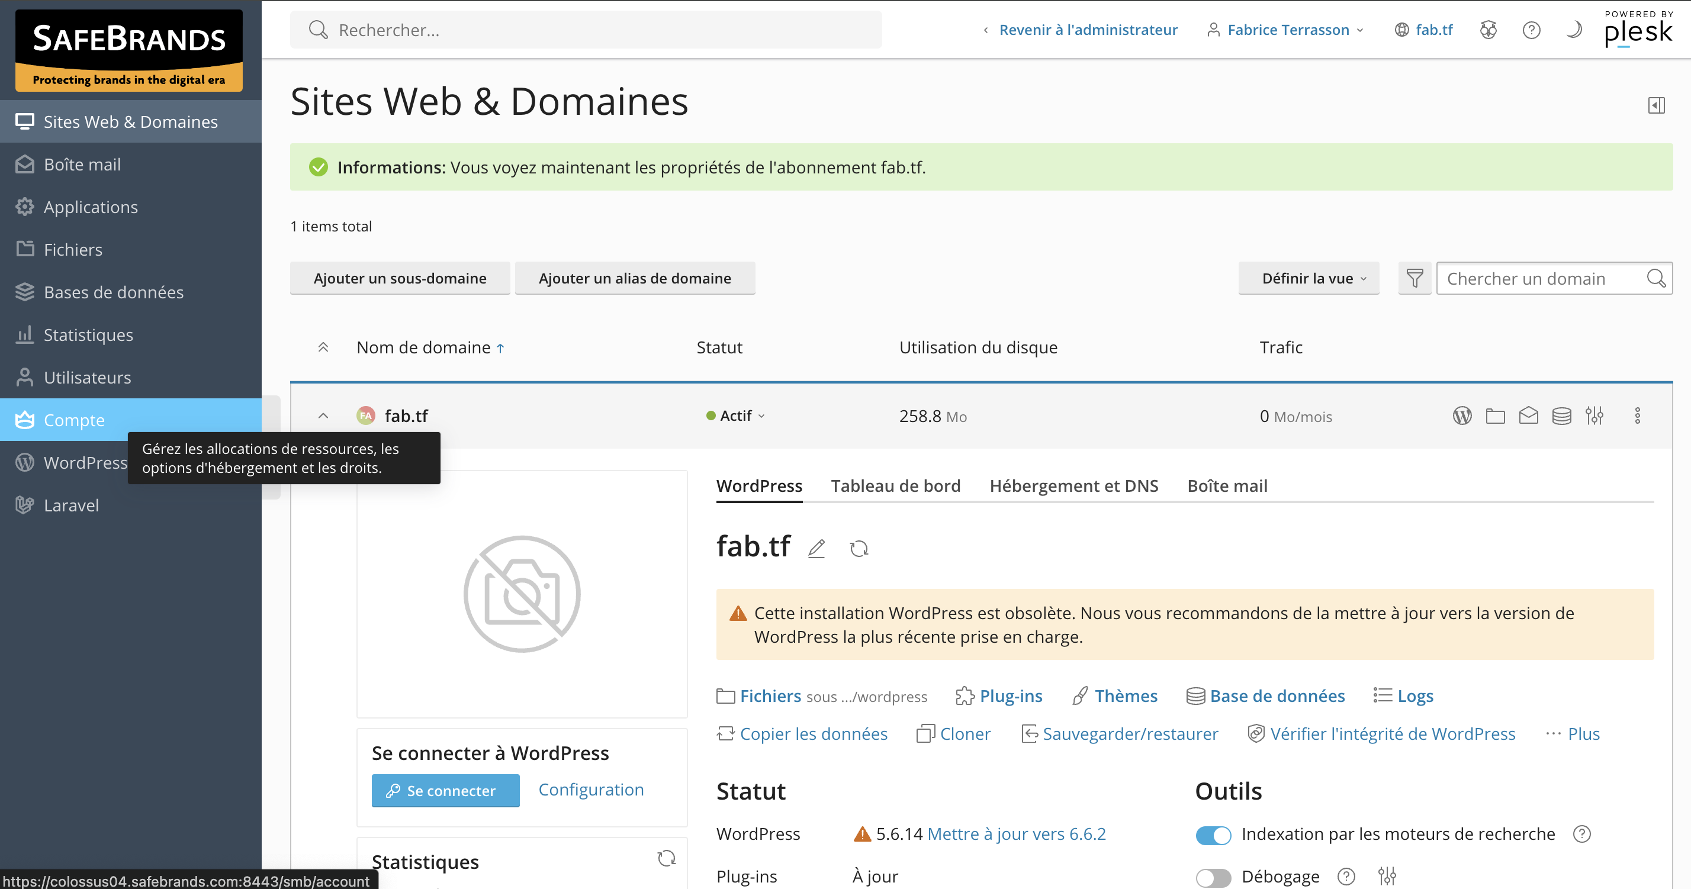Open Statistiques in sidebar

pyautogui.click(x=131, y=334)
